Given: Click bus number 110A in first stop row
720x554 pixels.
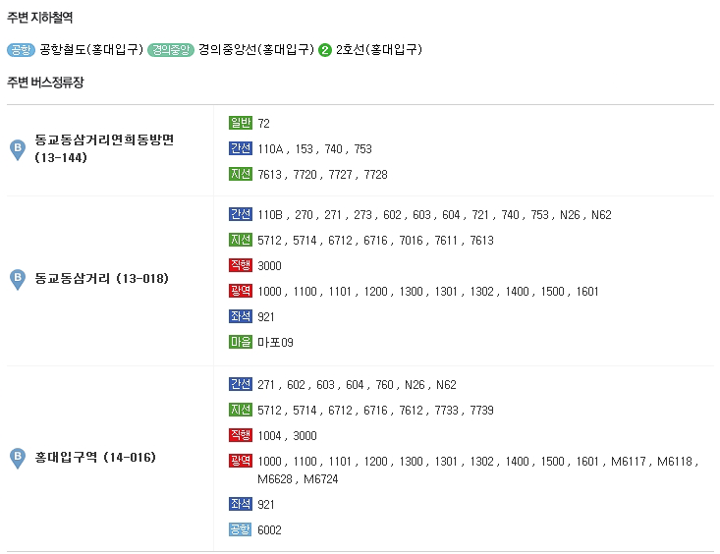Looking at the screenshot, I should coord(270,149).
